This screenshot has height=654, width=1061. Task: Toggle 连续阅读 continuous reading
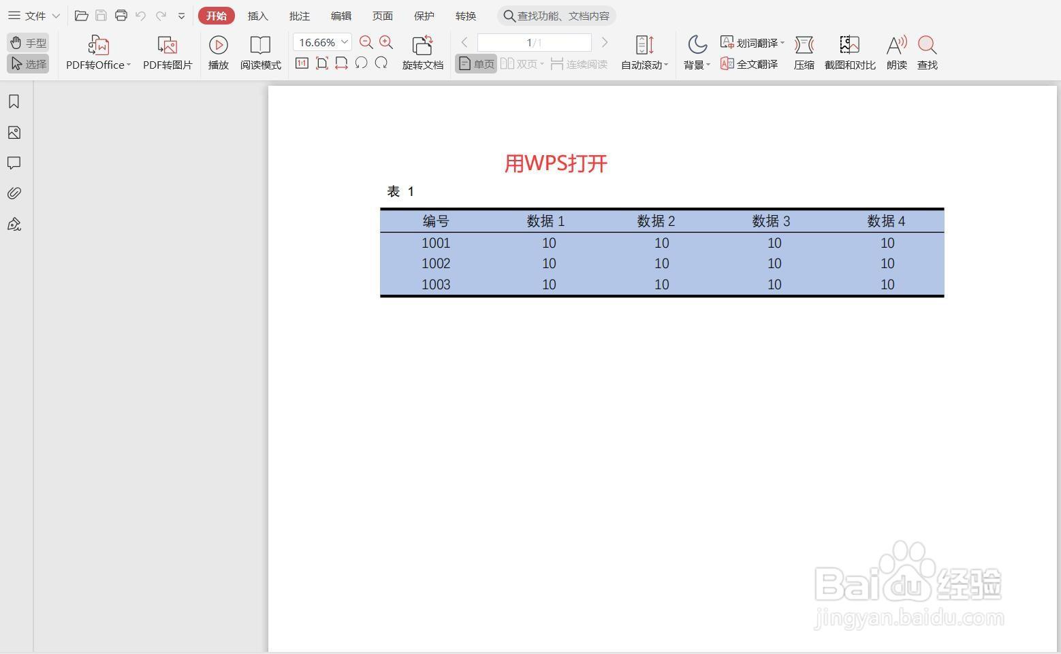point(579,64)
